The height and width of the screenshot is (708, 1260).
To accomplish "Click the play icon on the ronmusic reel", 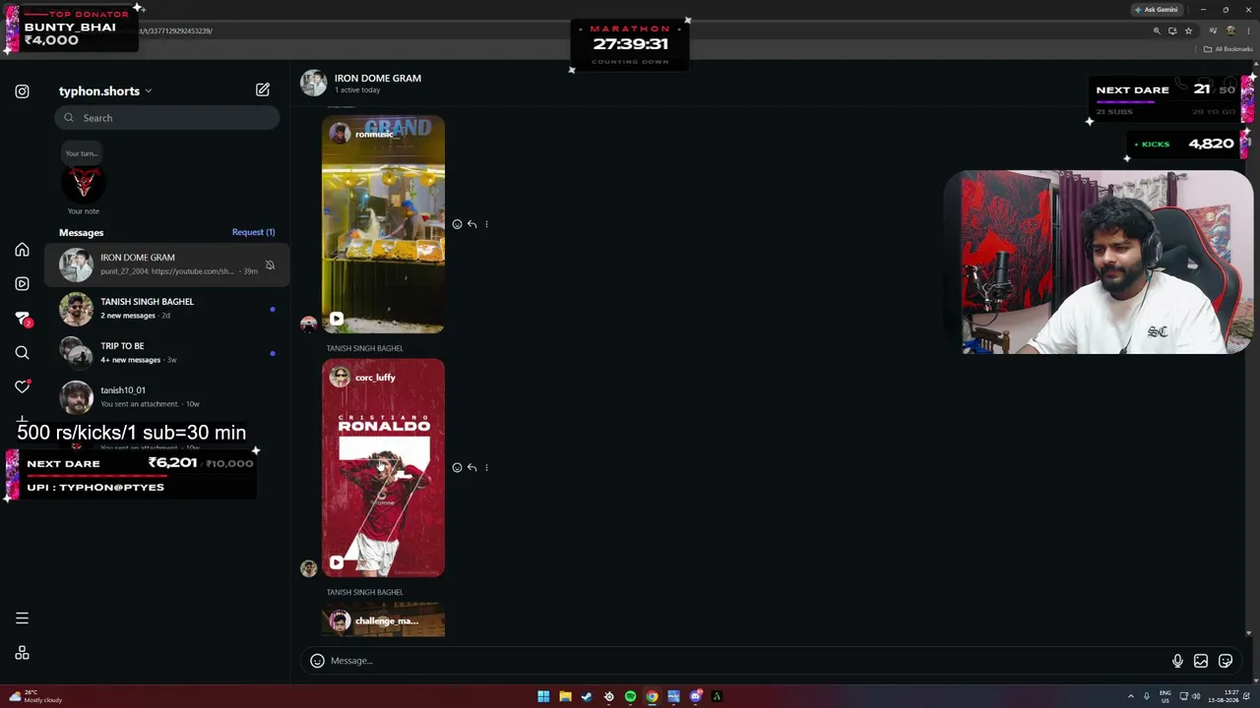I will (337, 319).
